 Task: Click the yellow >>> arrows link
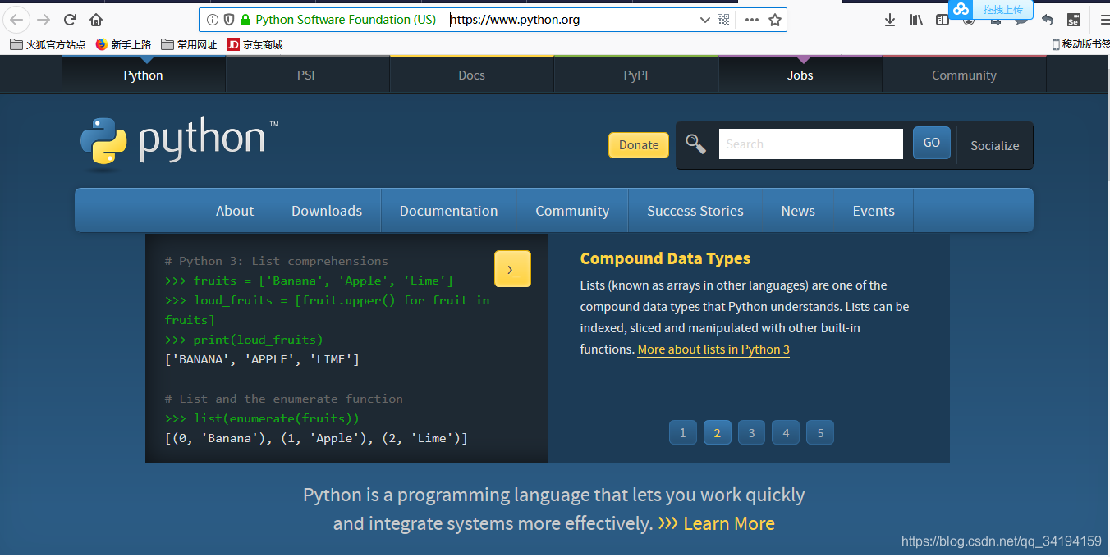tap(667, 523)
